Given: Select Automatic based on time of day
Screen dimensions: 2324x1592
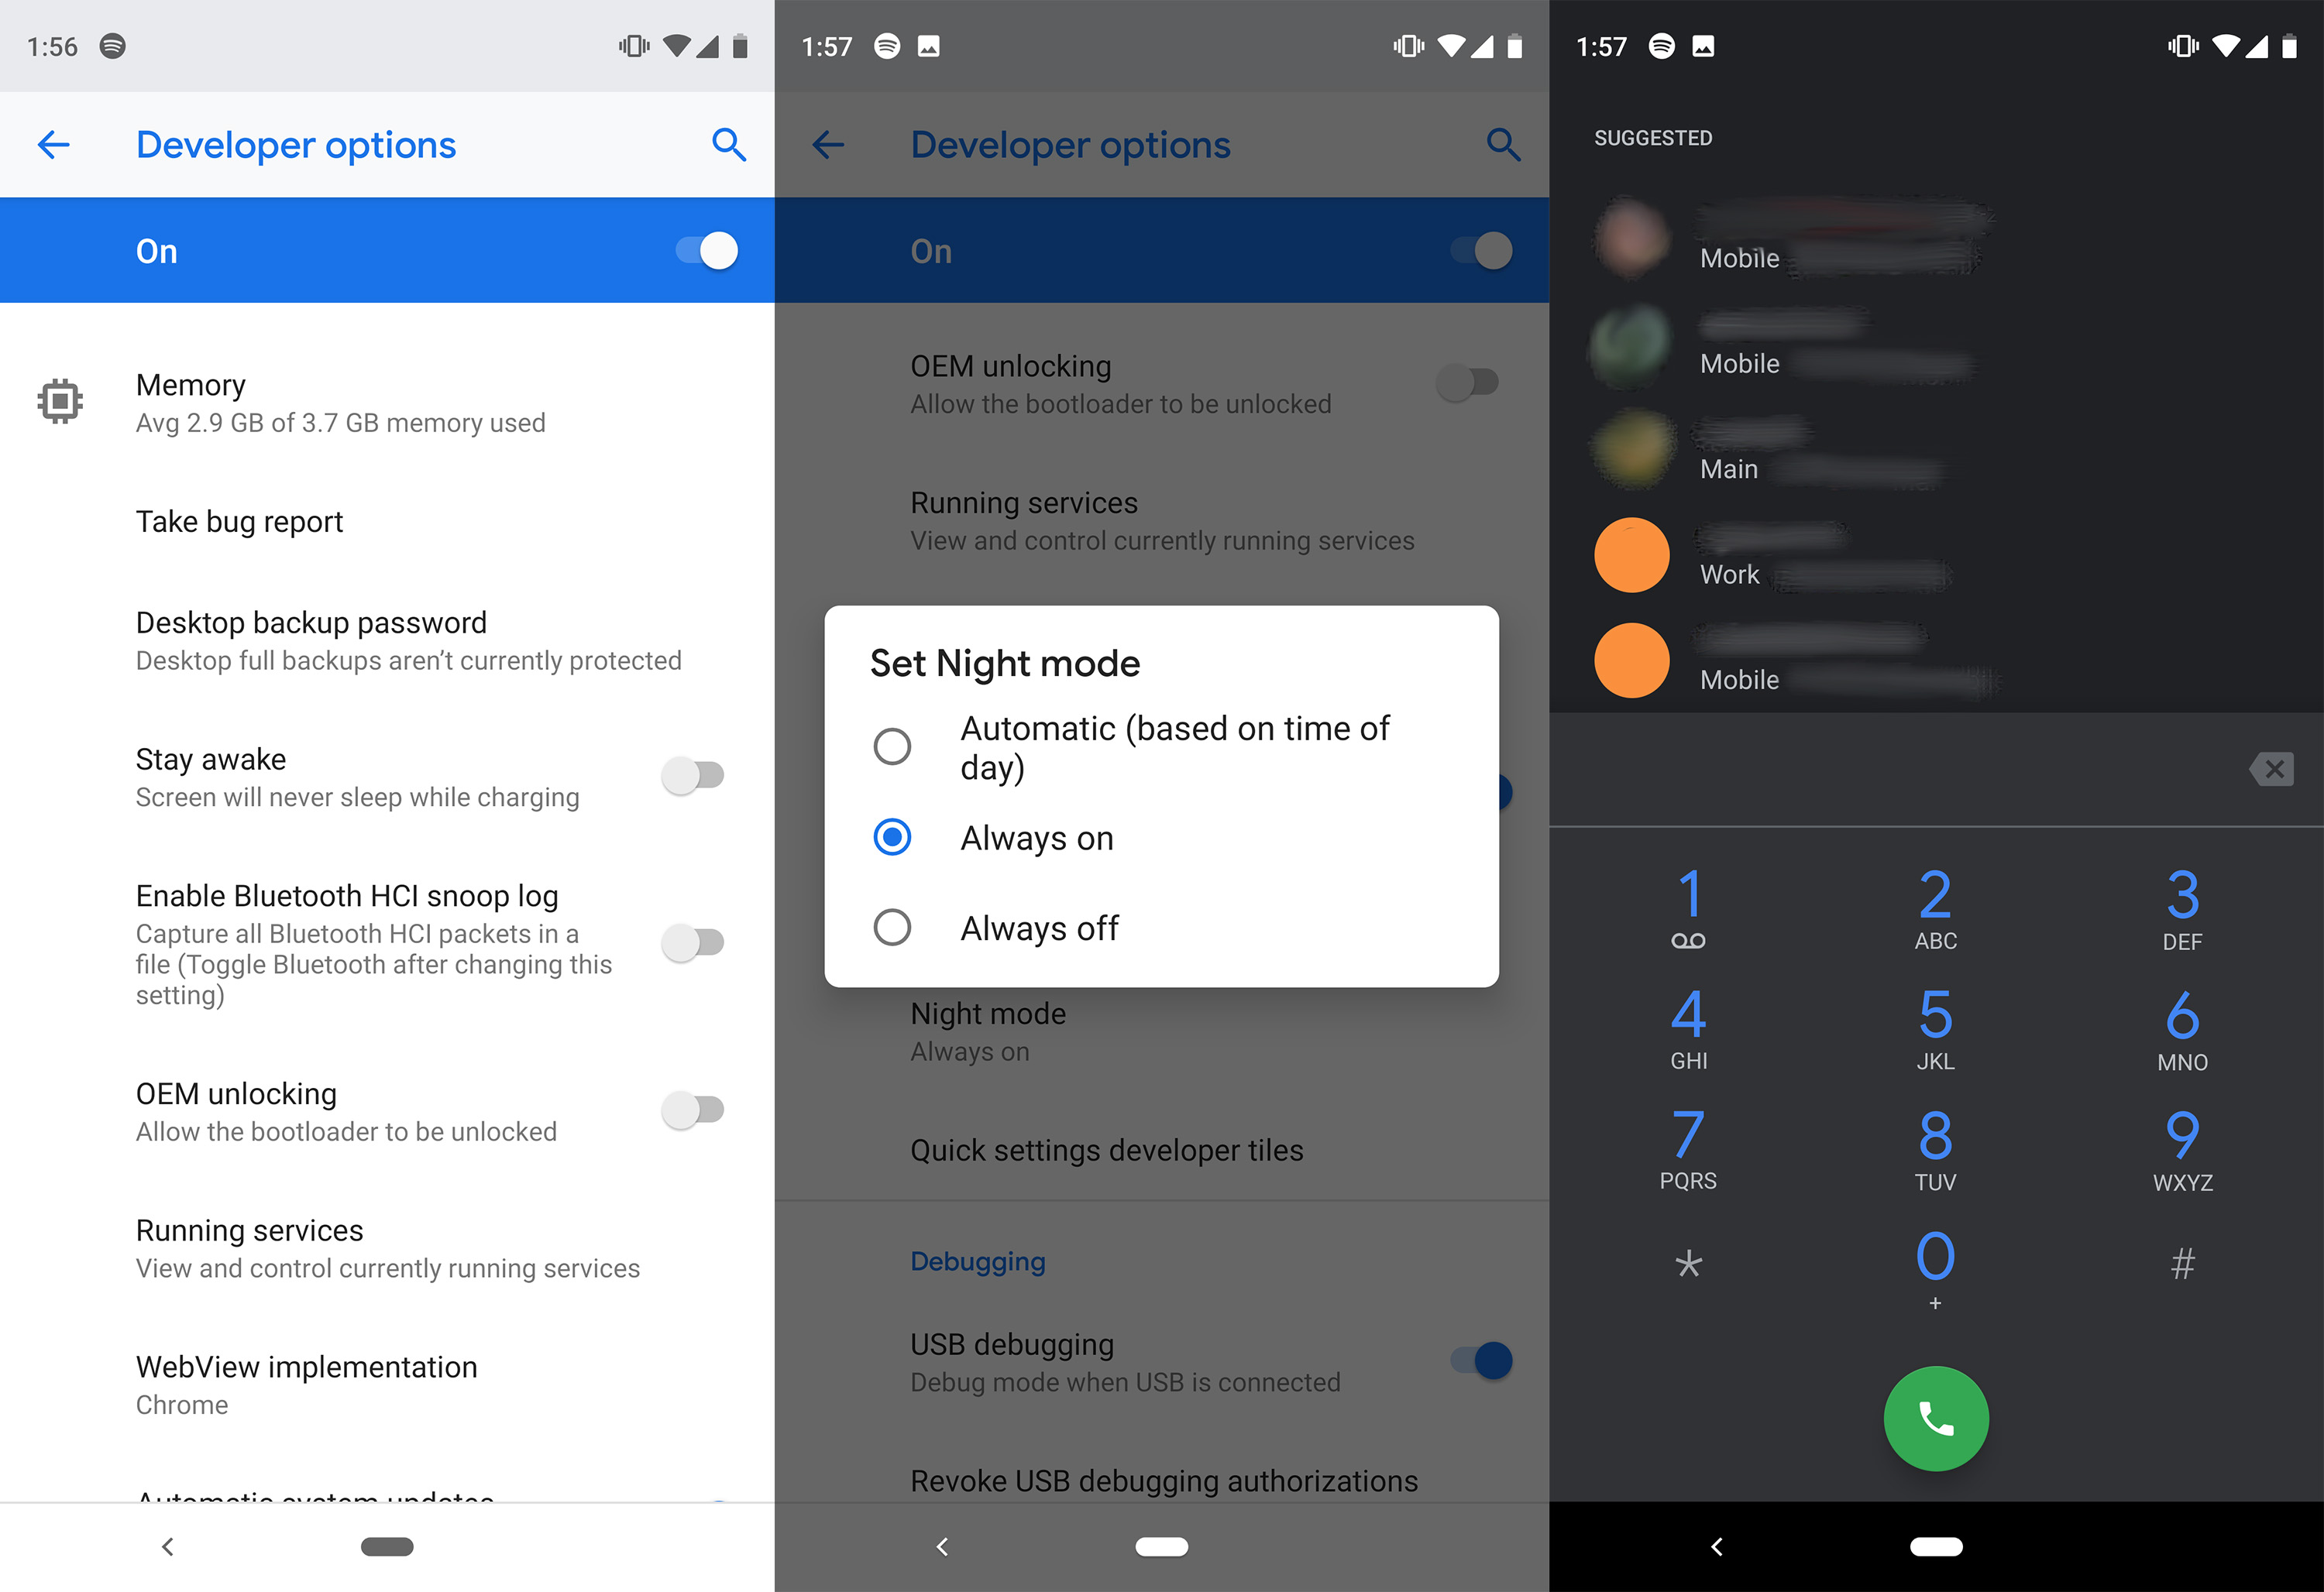Looking at the screenshot, I should pos(893,746).
